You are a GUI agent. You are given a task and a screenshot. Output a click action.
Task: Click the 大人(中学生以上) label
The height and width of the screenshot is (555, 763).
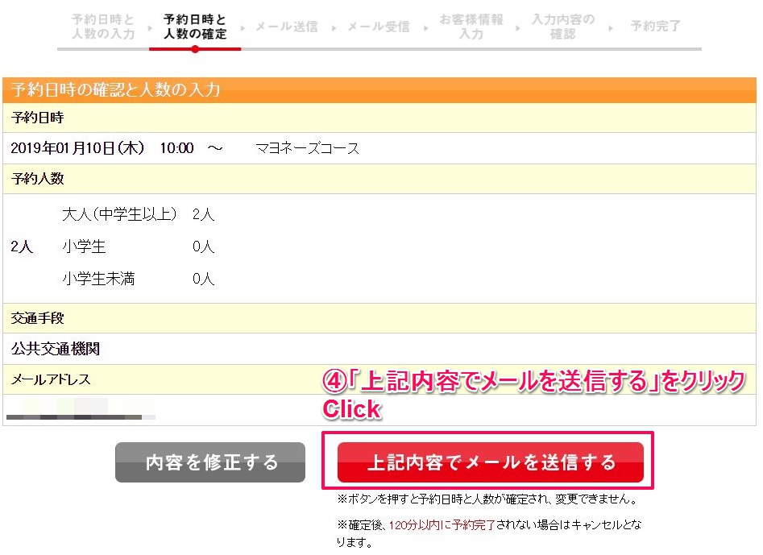pos(119,214)
